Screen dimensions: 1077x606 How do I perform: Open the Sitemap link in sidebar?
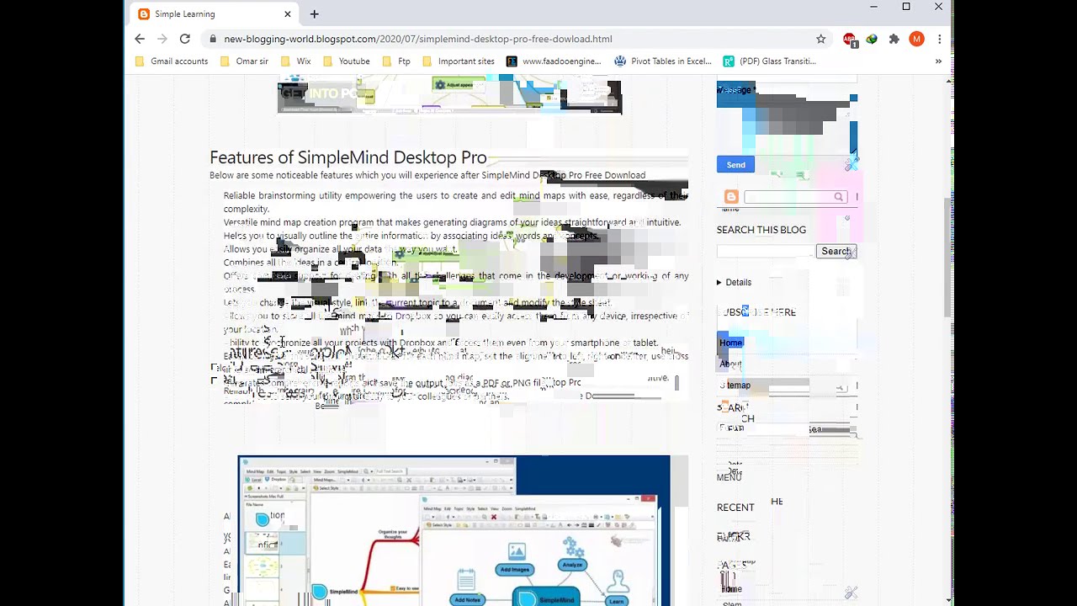[736, 385]
